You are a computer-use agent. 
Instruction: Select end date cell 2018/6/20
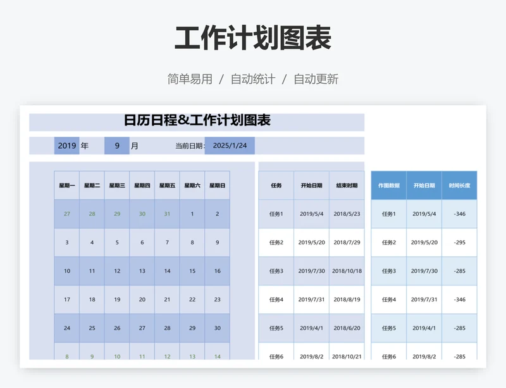coord(347,328)
